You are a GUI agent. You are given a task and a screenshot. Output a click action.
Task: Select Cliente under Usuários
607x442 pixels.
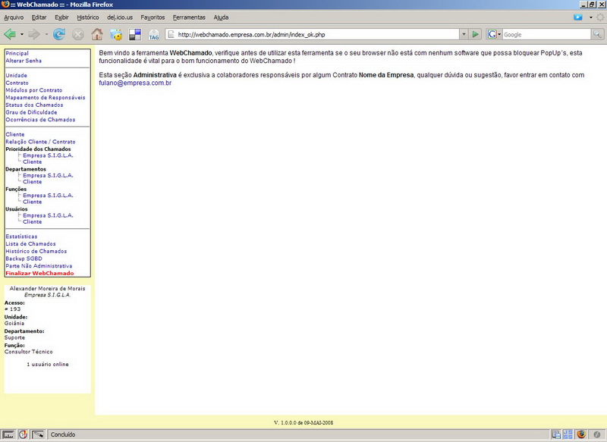point(32,222)
